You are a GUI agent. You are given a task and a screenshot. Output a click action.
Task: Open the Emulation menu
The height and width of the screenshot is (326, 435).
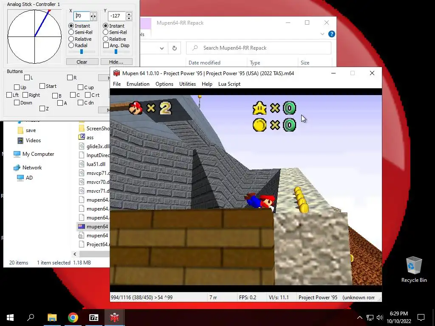coord(138,84)
